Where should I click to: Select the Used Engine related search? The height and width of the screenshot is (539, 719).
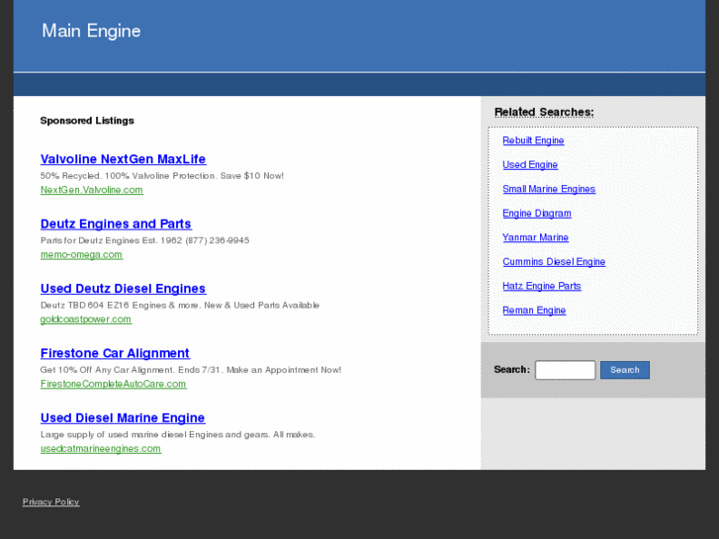pos(530,165)
